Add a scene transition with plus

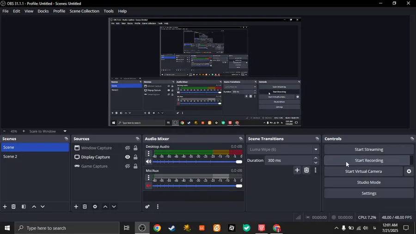tap(297, 170)
